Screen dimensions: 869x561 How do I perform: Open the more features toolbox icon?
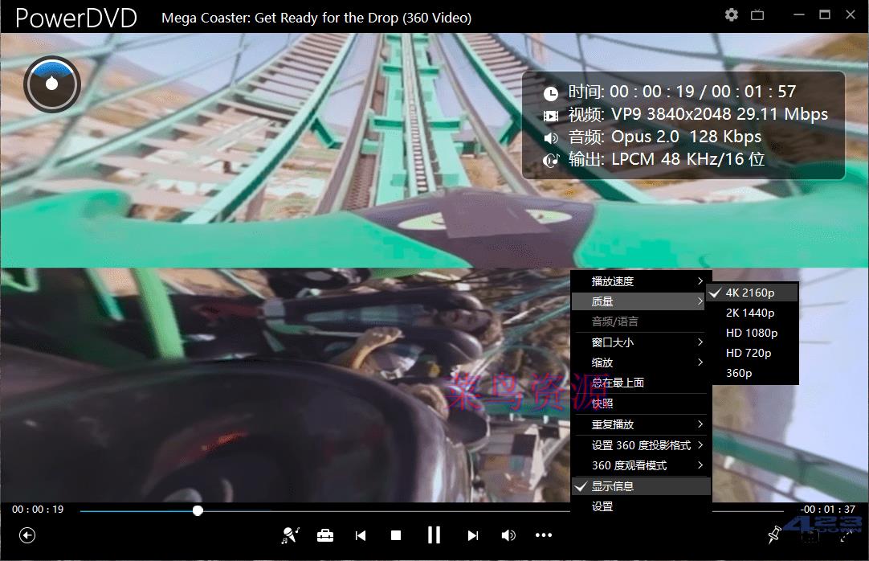tap(325, 534)
